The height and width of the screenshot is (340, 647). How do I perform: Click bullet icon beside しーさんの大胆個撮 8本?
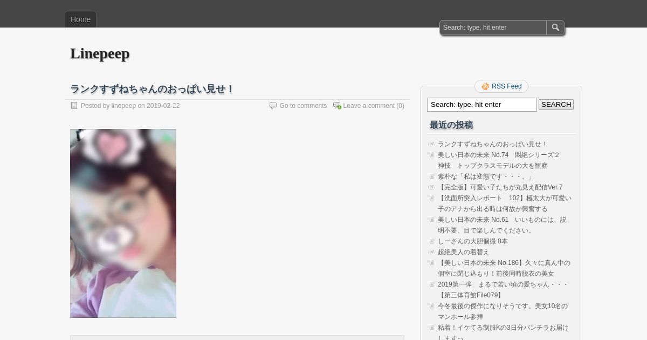pos(432,241)
